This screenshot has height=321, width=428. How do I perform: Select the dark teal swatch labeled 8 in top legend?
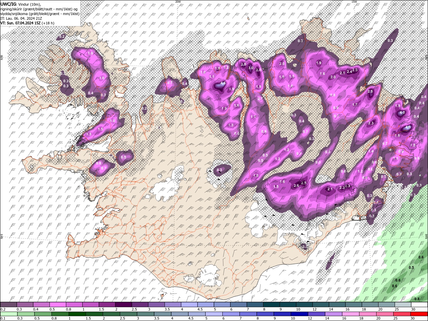pos(272,305)
